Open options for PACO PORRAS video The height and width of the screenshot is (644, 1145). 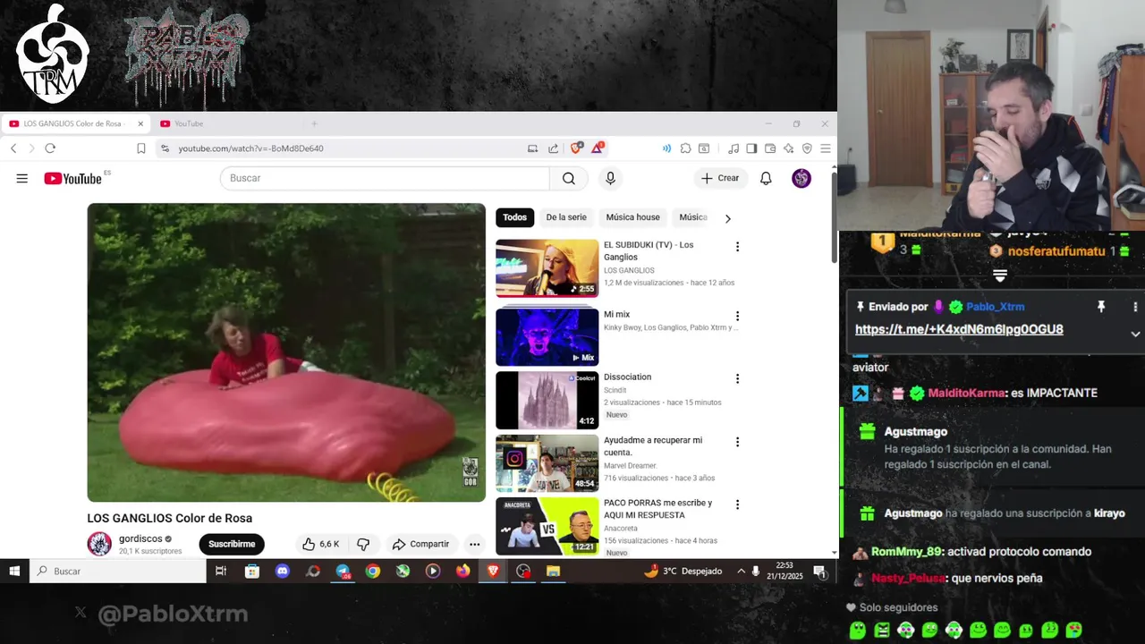pyautogui.click(x=737, y=504)
